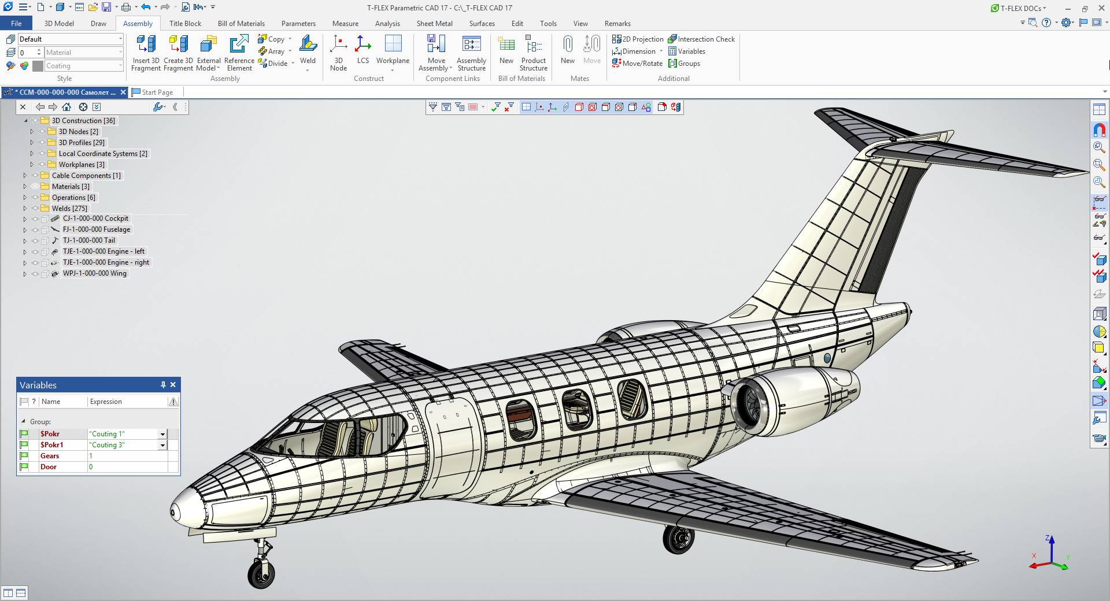Click the LCS construct icon
Image resolution: width=1110 pixels, height=601 pixels.
pyautogui.click(x=363, y=52)
